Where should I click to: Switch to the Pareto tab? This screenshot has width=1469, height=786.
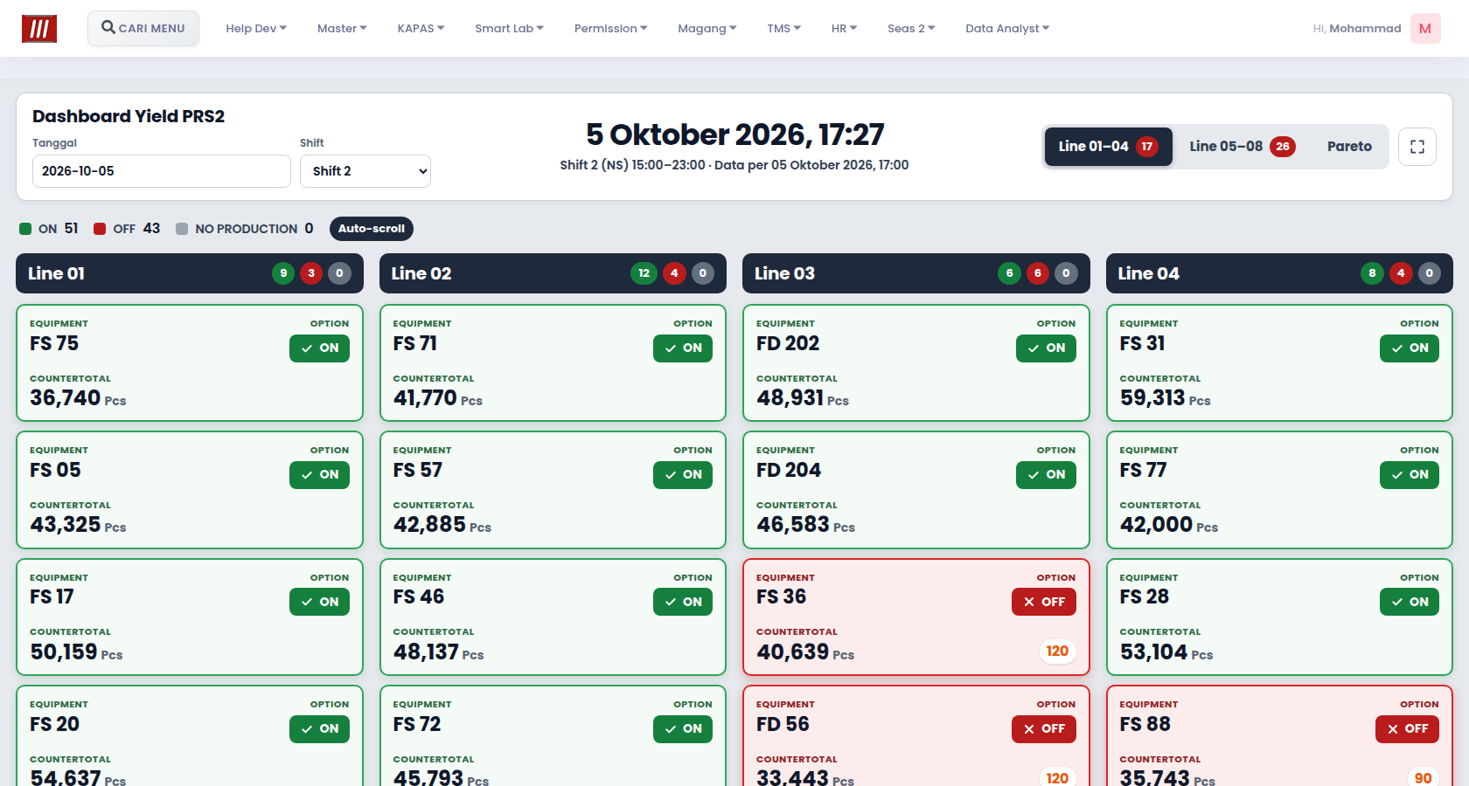pos(1349,147)
